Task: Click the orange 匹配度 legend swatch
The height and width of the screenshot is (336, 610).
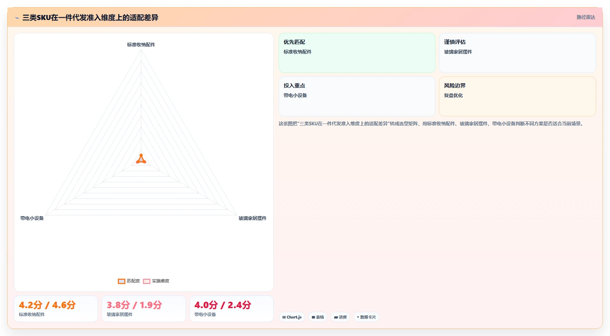Action: (x=122, y=281)
